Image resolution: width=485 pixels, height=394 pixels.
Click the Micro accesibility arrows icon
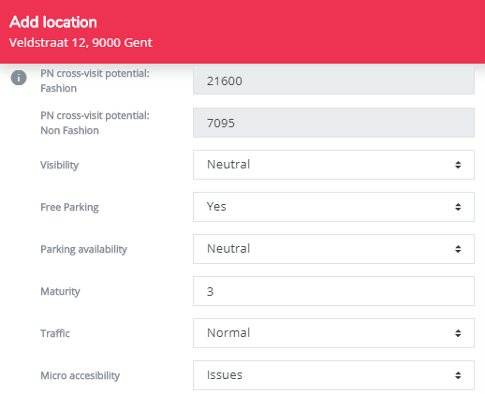point(458,375)
